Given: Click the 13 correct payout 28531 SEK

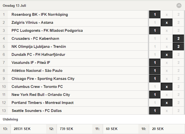Looking at the screenshot, I should pyautogui.click(x=22, y=129).
